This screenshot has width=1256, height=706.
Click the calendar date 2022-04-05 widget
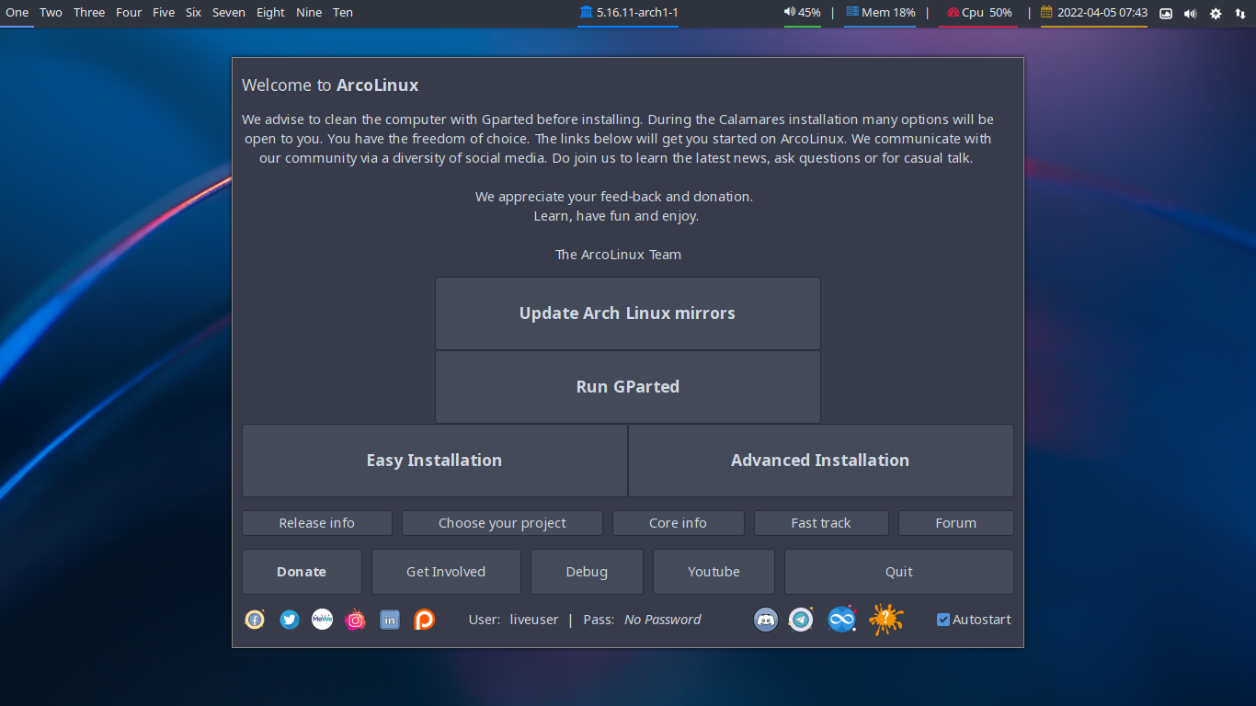point(1094,13)
